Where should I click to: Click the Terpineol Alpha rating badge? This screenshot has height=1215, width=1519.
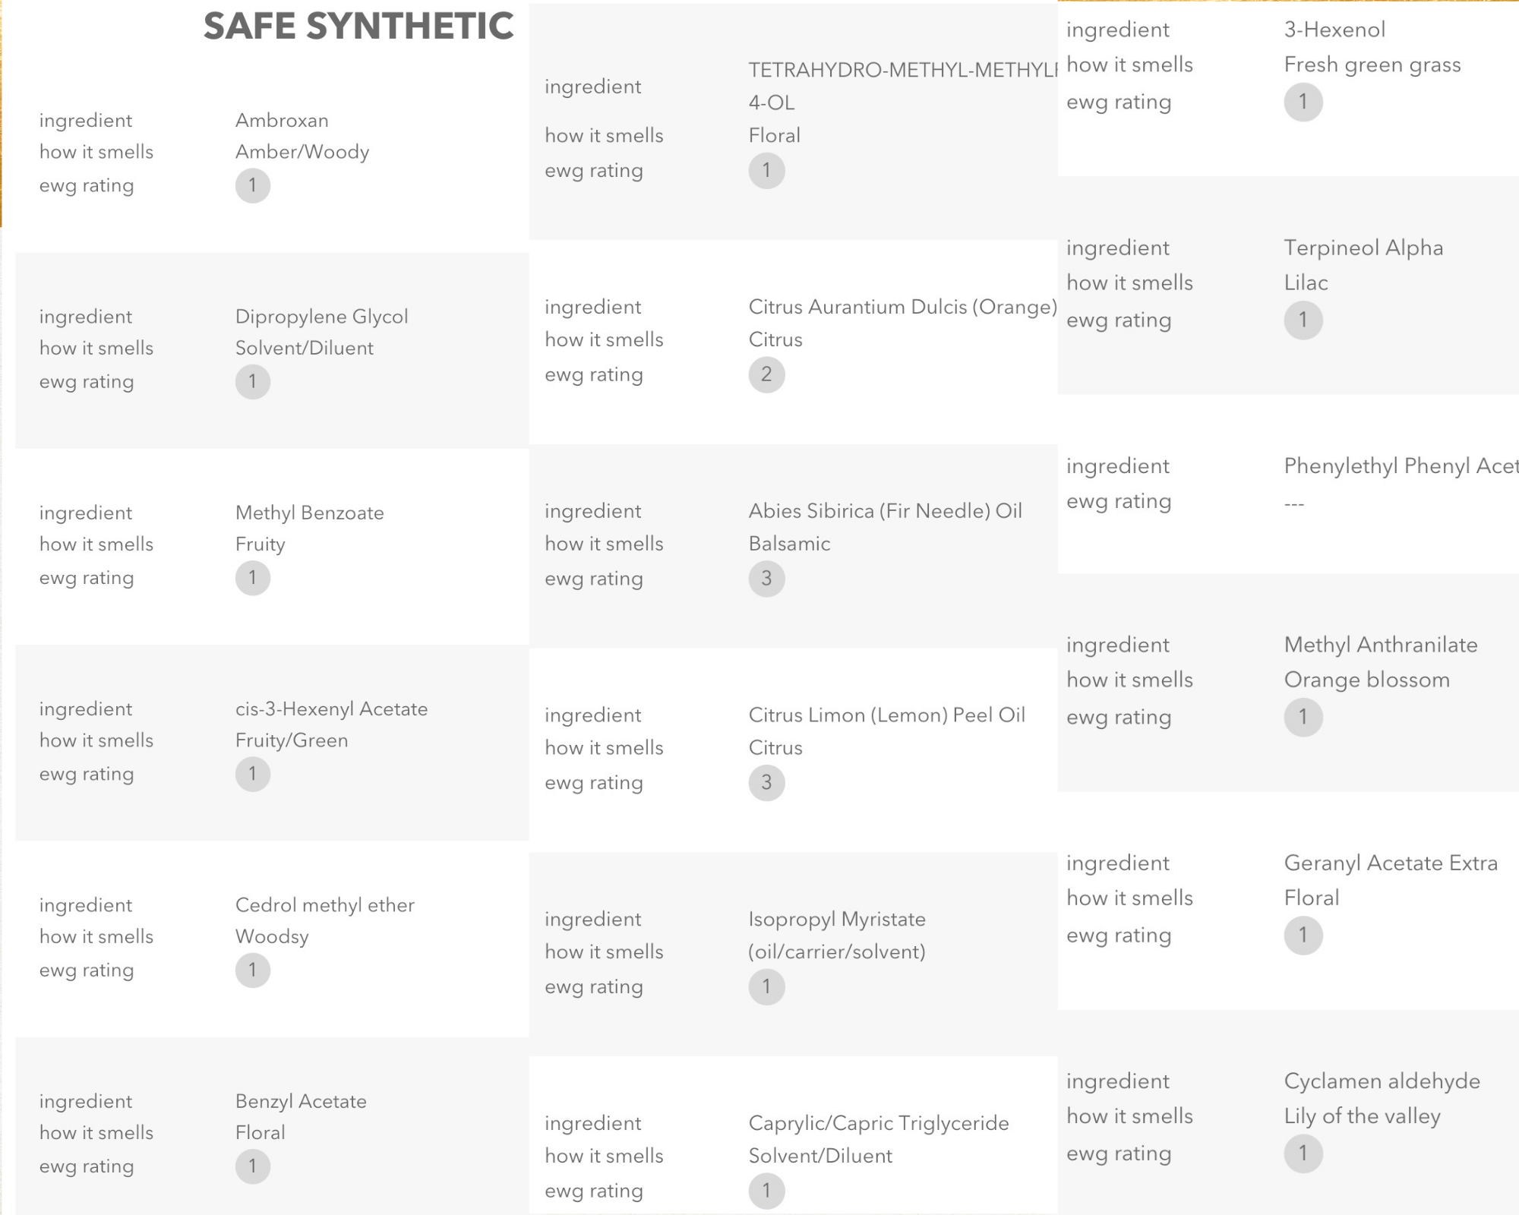[x=1303, y=320]
